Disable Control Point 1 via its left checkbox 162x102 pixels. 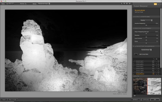134,61
